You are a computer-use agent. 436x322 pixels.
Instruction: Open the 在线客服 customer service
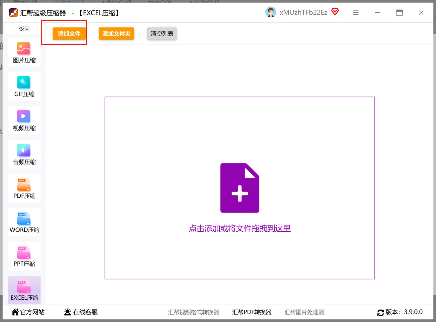click(x=81, y=312)
